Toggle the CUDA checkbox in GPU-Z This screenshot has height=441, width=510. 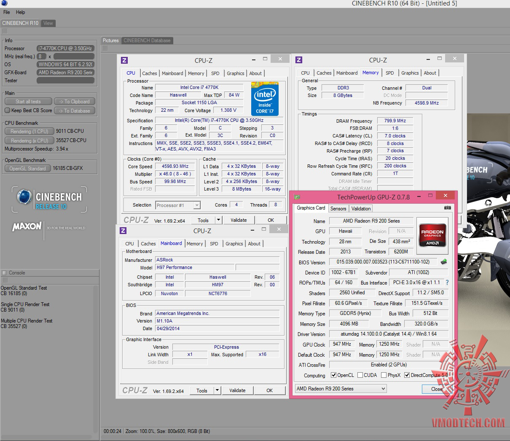360,375
